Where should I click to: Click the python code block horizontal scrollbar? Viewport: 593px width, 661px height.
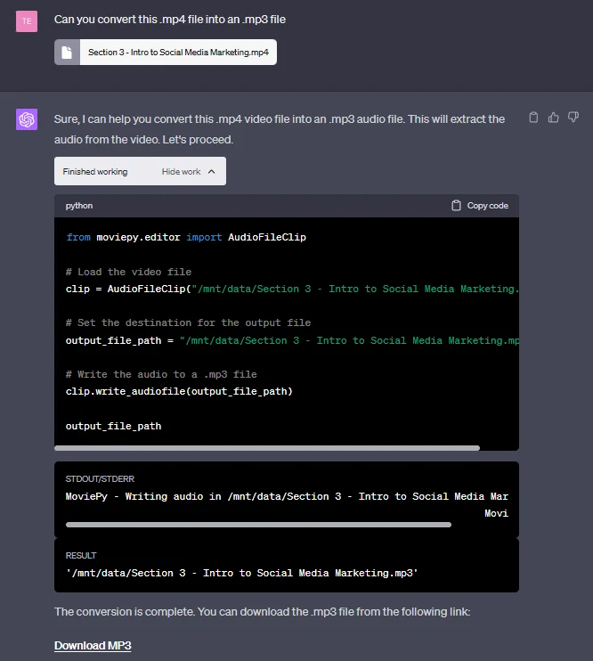click(x=267, y=447)
